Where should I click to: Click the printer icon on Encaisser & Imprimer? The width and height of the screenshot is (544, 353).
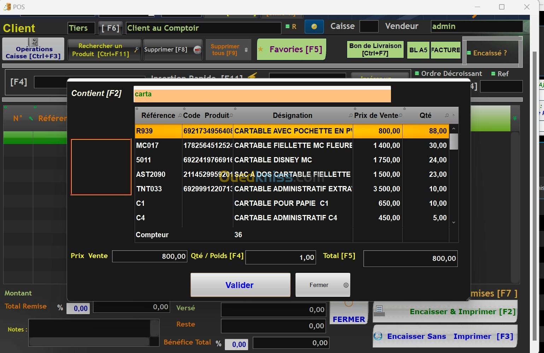coord(379,311)
